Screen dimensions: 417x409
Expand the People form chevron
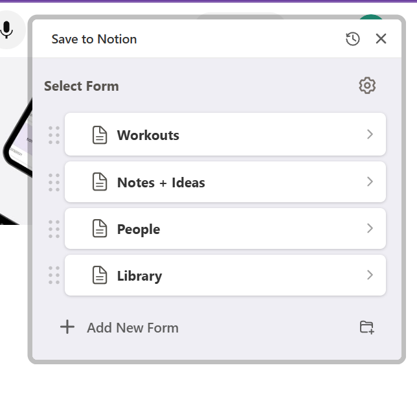[x=370, y=228]
